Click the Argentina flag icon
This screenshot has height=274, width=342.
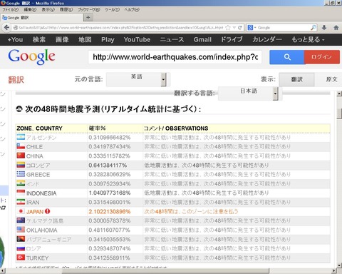[x=21, y=137]
